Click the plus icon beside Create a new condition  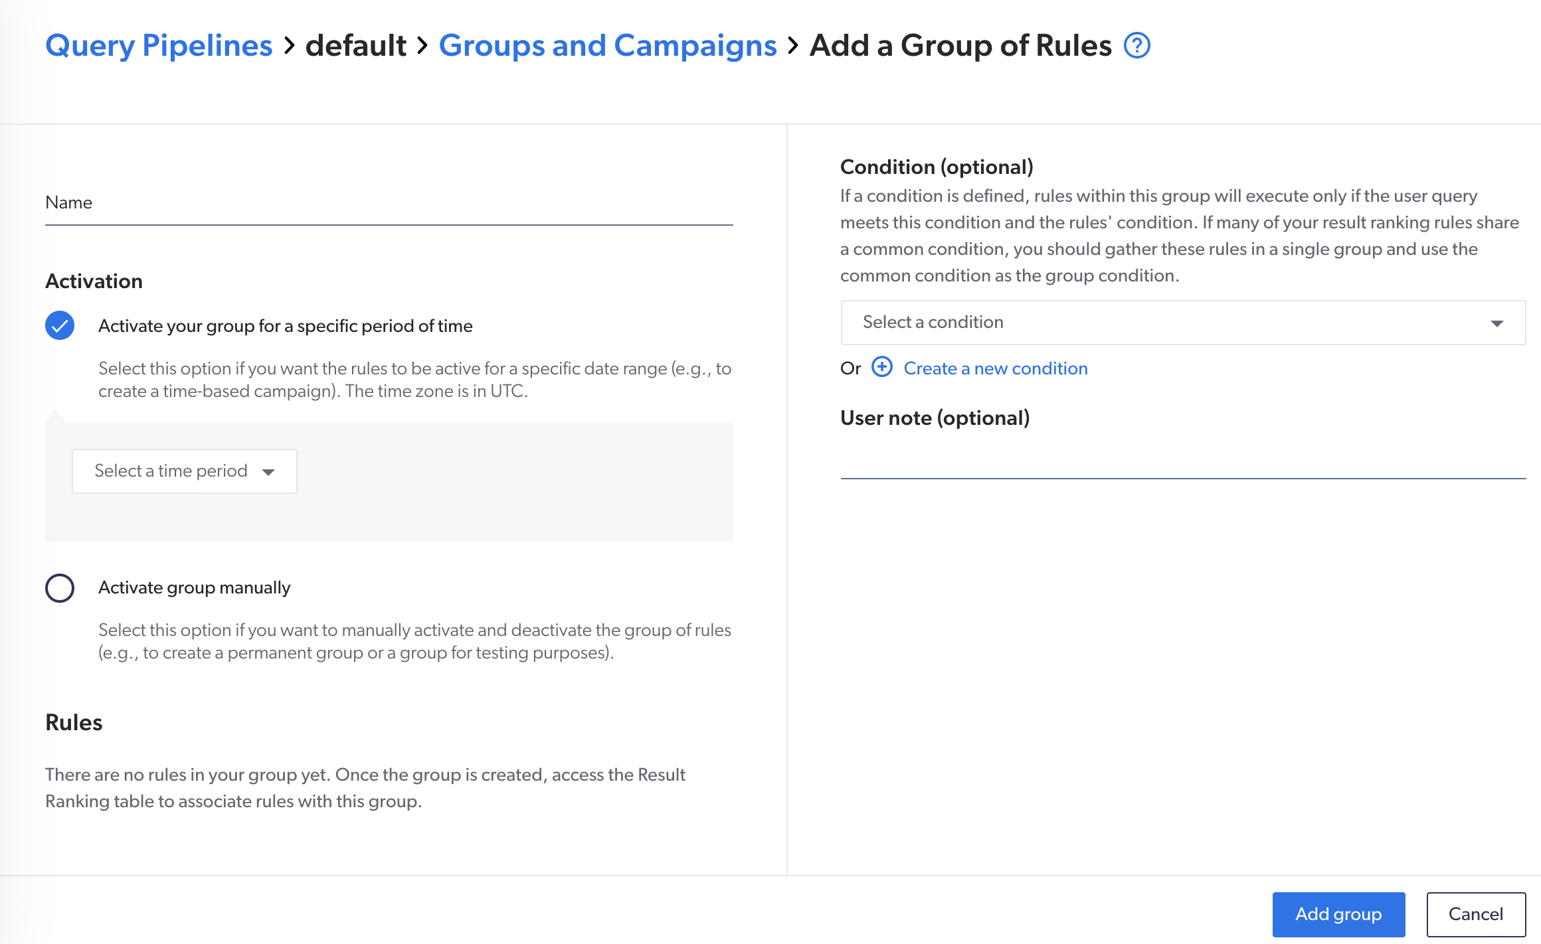(882, 367)
